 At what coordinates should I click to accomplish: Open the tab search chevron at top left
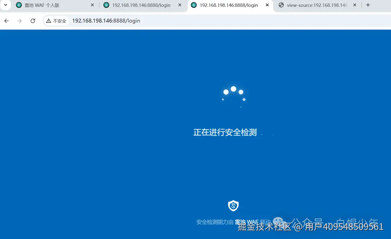click(5, 5)
